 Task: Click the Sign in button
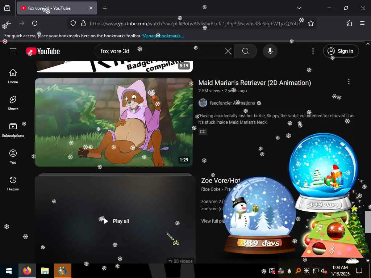click(x=341, y=51)
